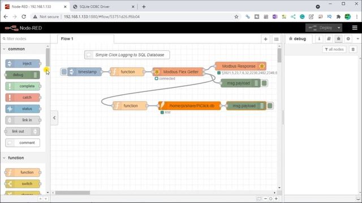The width and height of the screenshot is (362, 203).
Task: Select the debug node in palette
Action: [x=23, y=75]
